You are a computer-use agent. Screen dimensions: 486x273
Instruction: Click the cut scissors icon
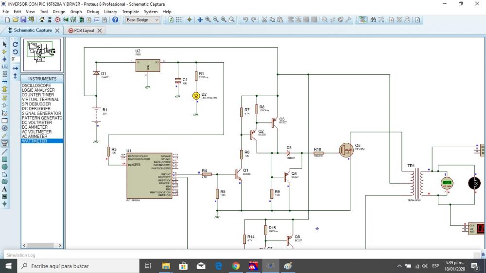[264, 20]
